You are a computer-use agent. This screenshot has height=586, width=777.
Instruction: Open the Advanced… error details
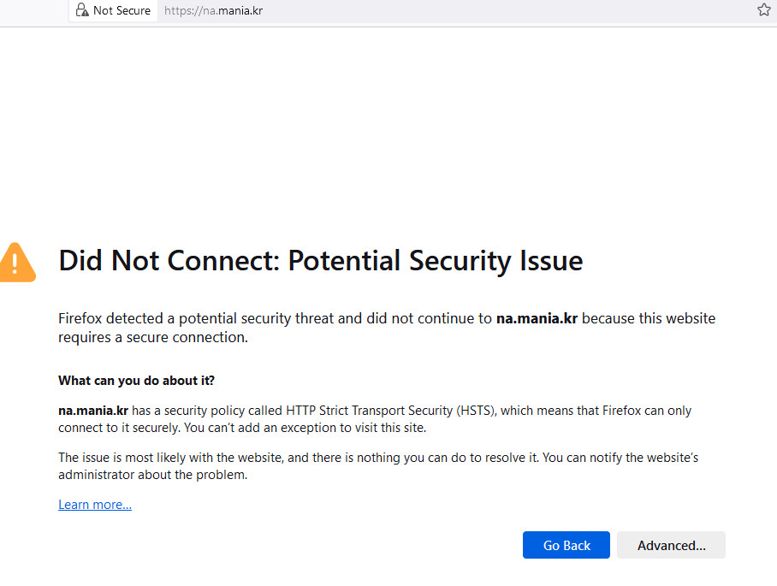(671, 545)
